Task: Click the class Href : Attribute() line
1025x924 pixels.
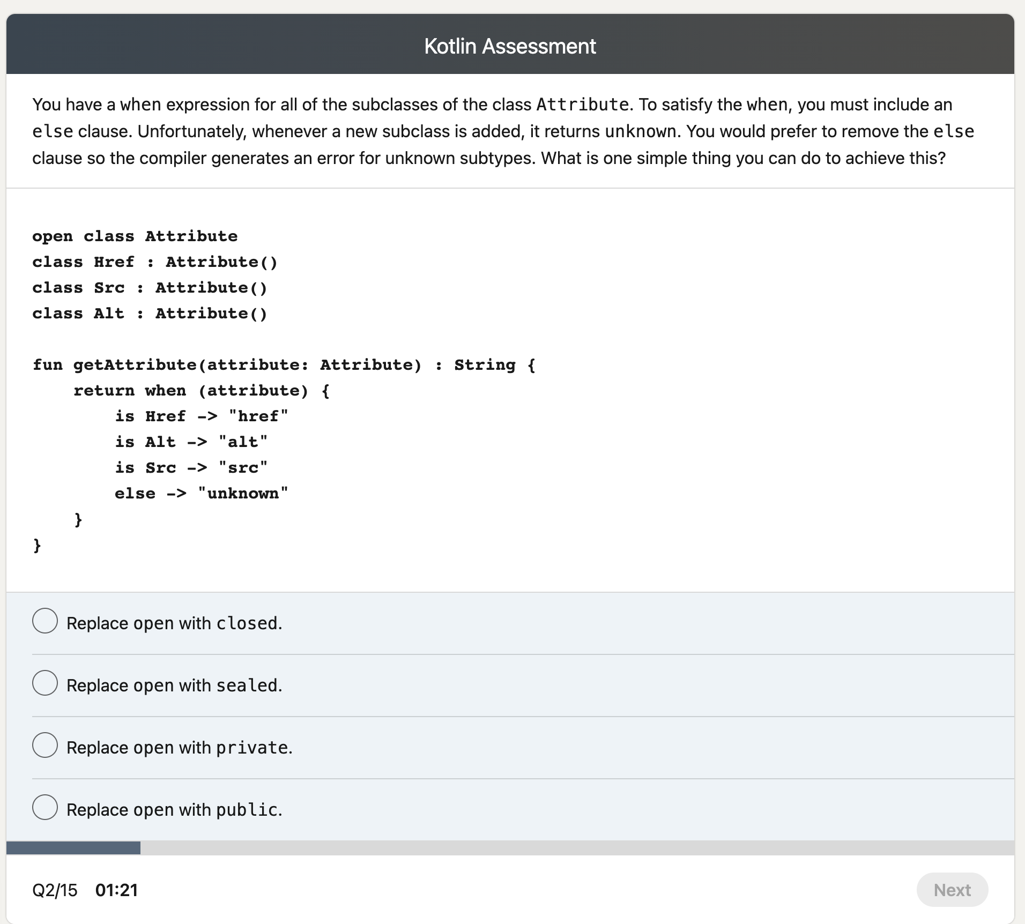Action: [x=155, y=262]
